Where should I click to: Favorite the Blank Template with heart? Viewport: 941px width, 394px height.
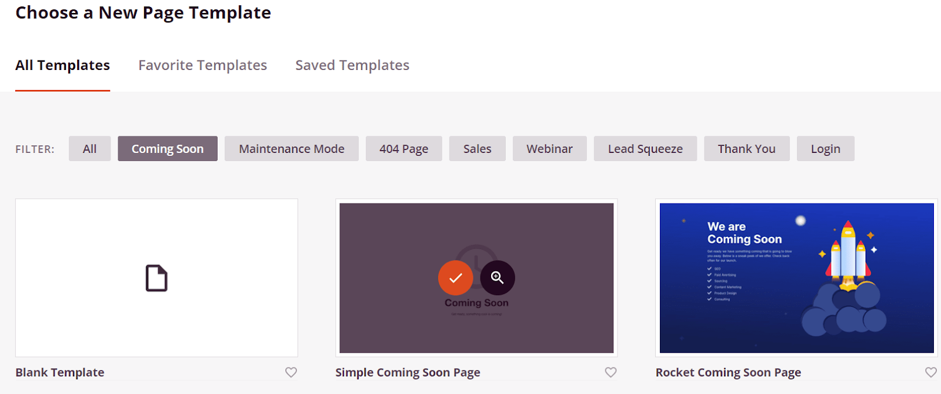tap(291, 372)
